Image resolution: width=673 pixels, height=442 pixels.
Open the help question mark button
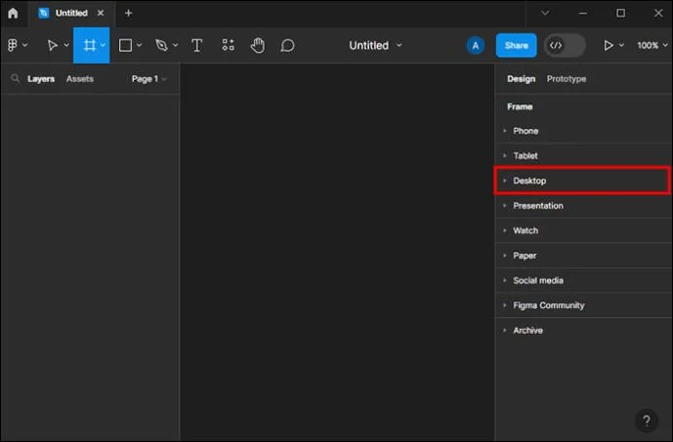pos(647,421)
